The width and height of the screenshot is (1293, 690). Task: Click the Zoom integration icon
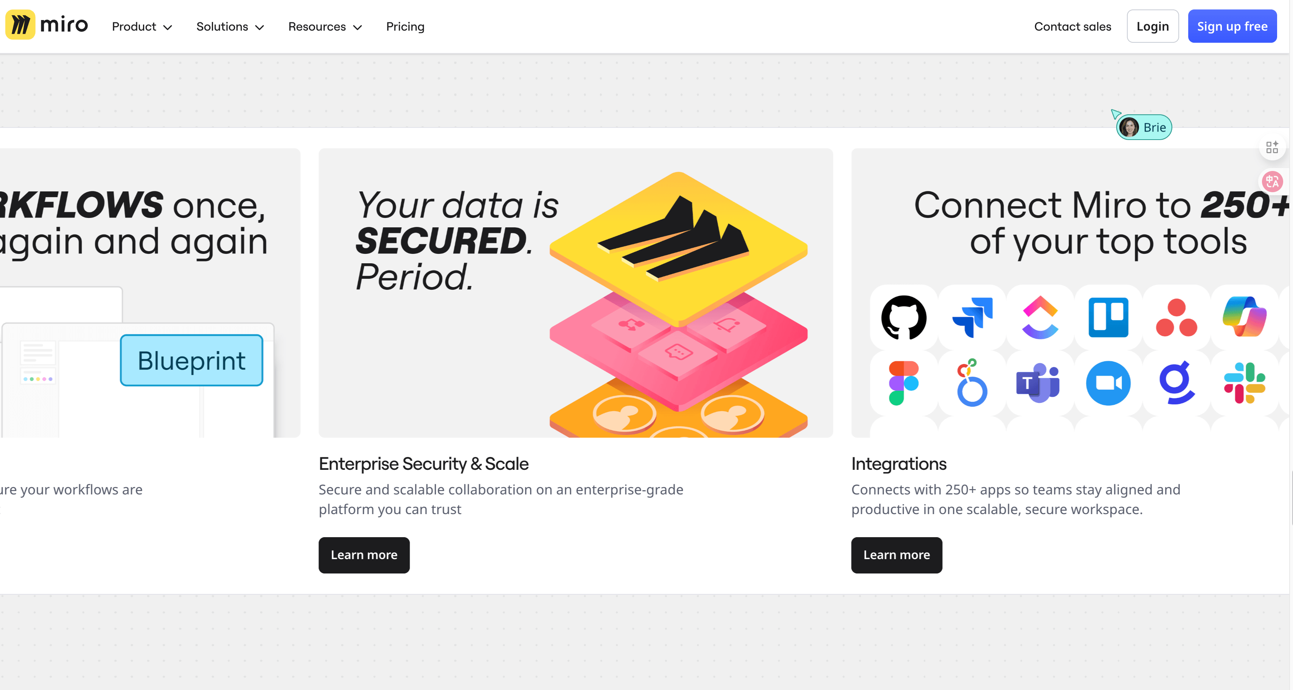point(1108,383)
